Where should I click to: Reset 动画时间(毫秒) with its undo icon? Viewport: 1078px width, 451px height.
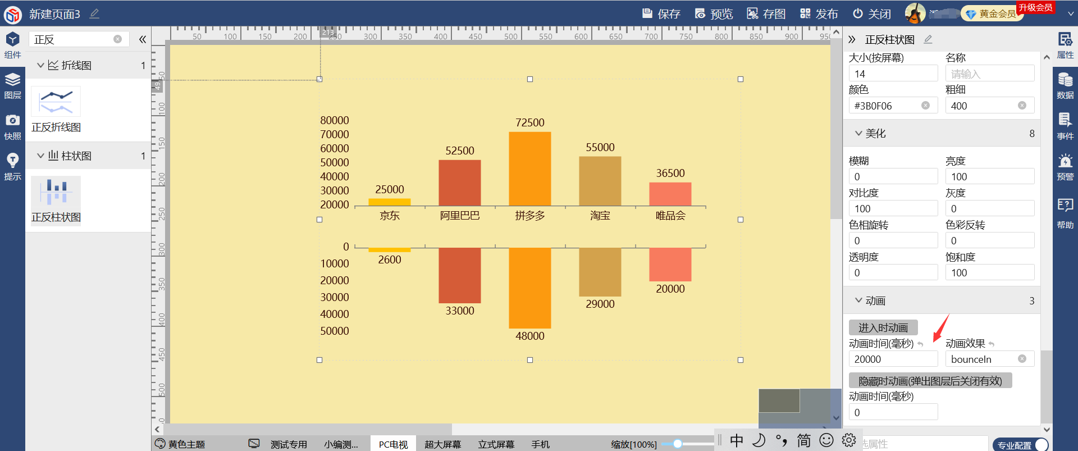pos(920,344)
